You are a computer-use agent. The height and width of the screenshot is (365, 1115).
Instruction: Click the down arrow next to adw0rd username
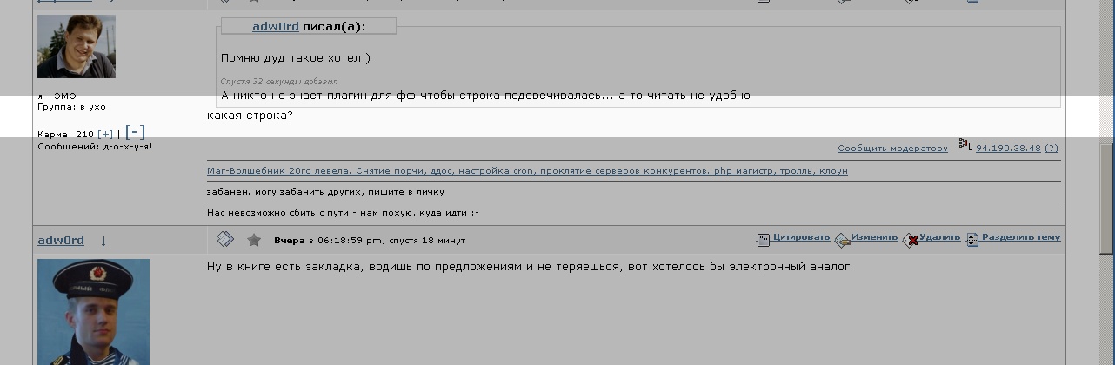coord(103,241)
